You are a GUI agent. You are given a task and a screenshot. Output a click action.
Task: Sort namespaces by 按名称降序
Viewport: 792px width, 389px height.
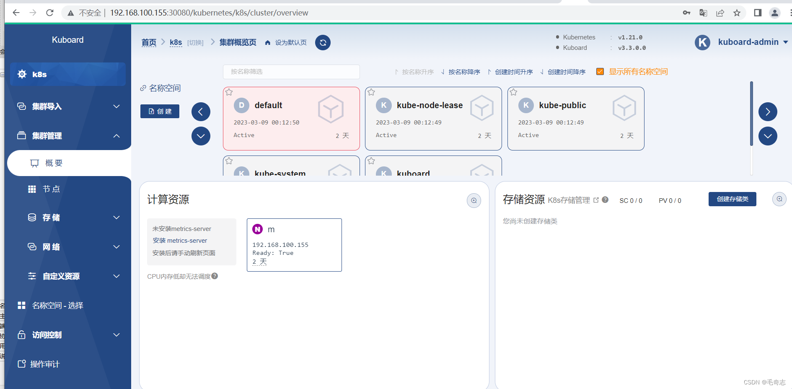click(x=461, y=72)
